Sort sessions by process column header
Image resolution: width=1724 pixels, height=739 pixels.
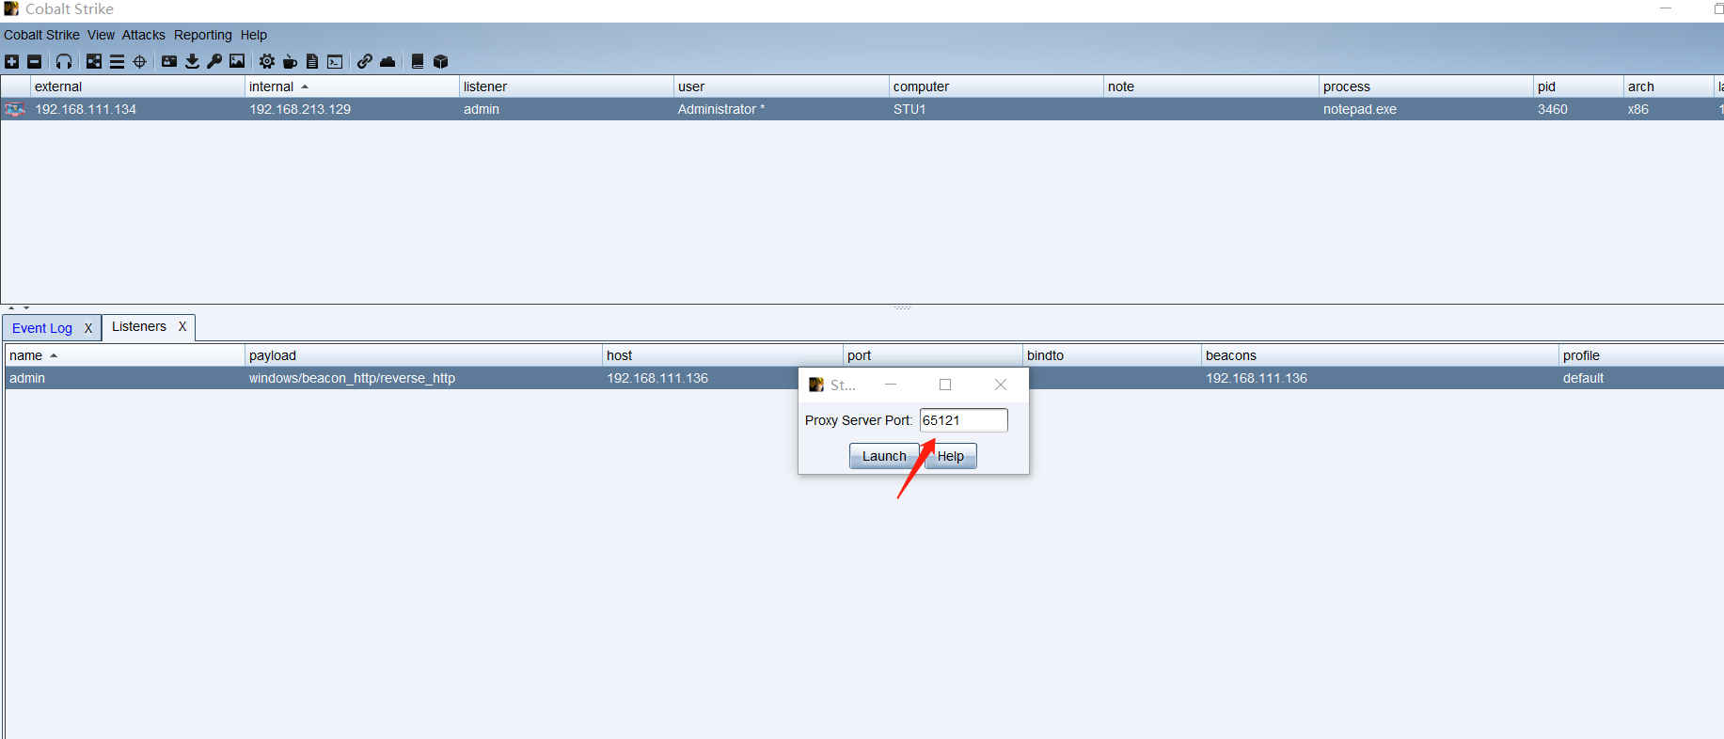pos(1425,86)
